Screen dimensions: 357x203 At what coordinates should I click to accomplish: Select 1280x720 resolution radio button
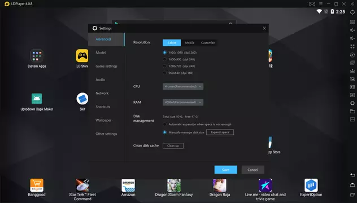click(x=164, y=66)
